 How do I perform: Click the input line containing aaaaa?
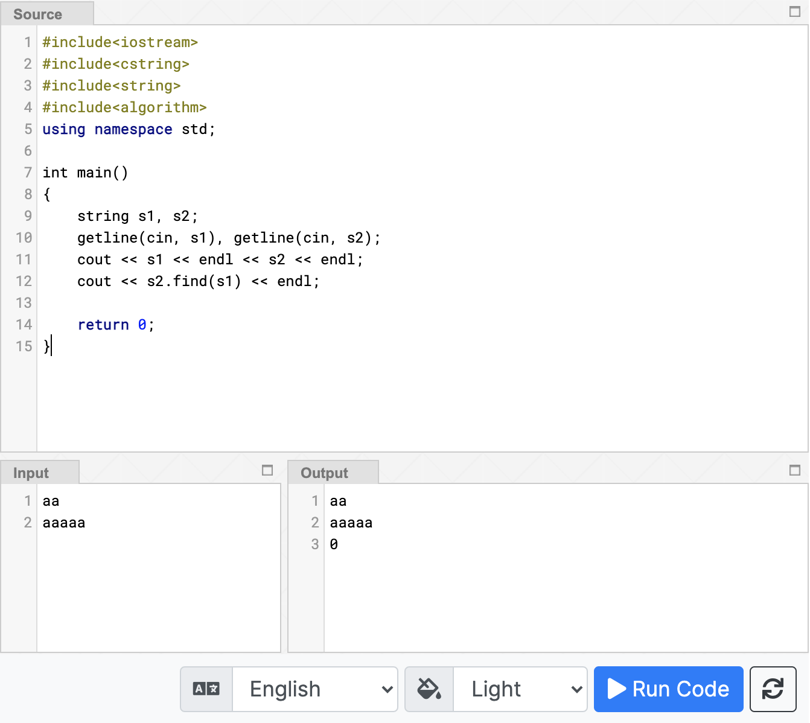coord(63,523)
